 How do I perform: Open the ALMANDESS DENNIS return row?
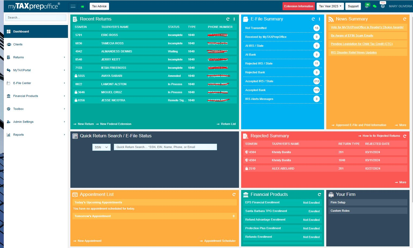155,51
